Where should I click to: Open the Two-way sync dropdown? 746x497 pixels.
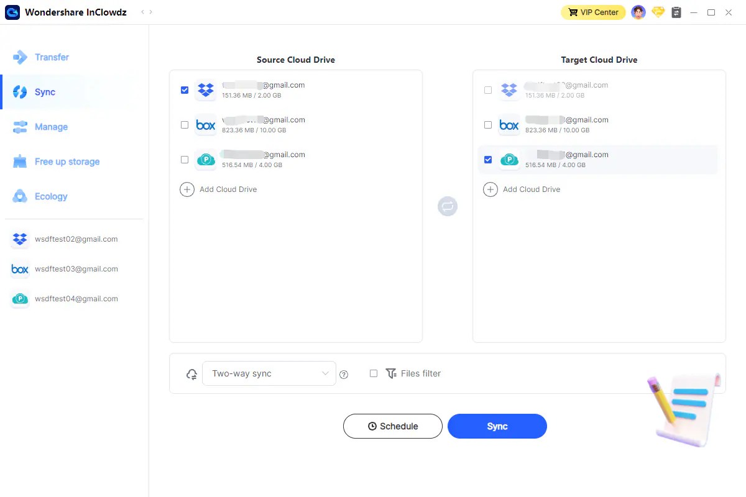tap(269, 373)
